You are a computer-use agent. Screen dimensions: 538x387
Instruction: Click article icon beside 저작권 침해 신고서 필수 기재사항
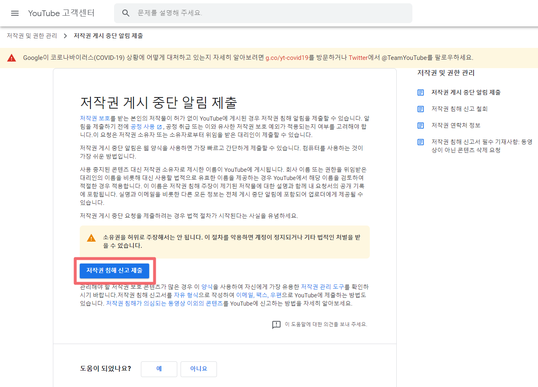pyautogui.click(x=421, y=142)
